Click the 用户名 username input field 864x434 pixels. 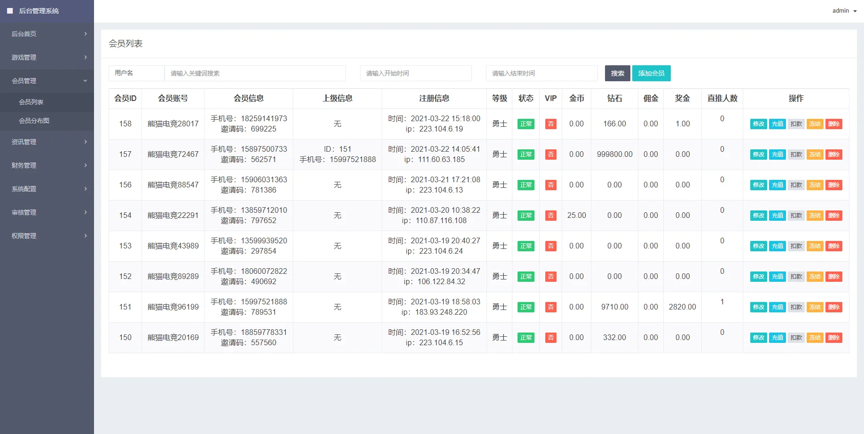click(136, 73)
